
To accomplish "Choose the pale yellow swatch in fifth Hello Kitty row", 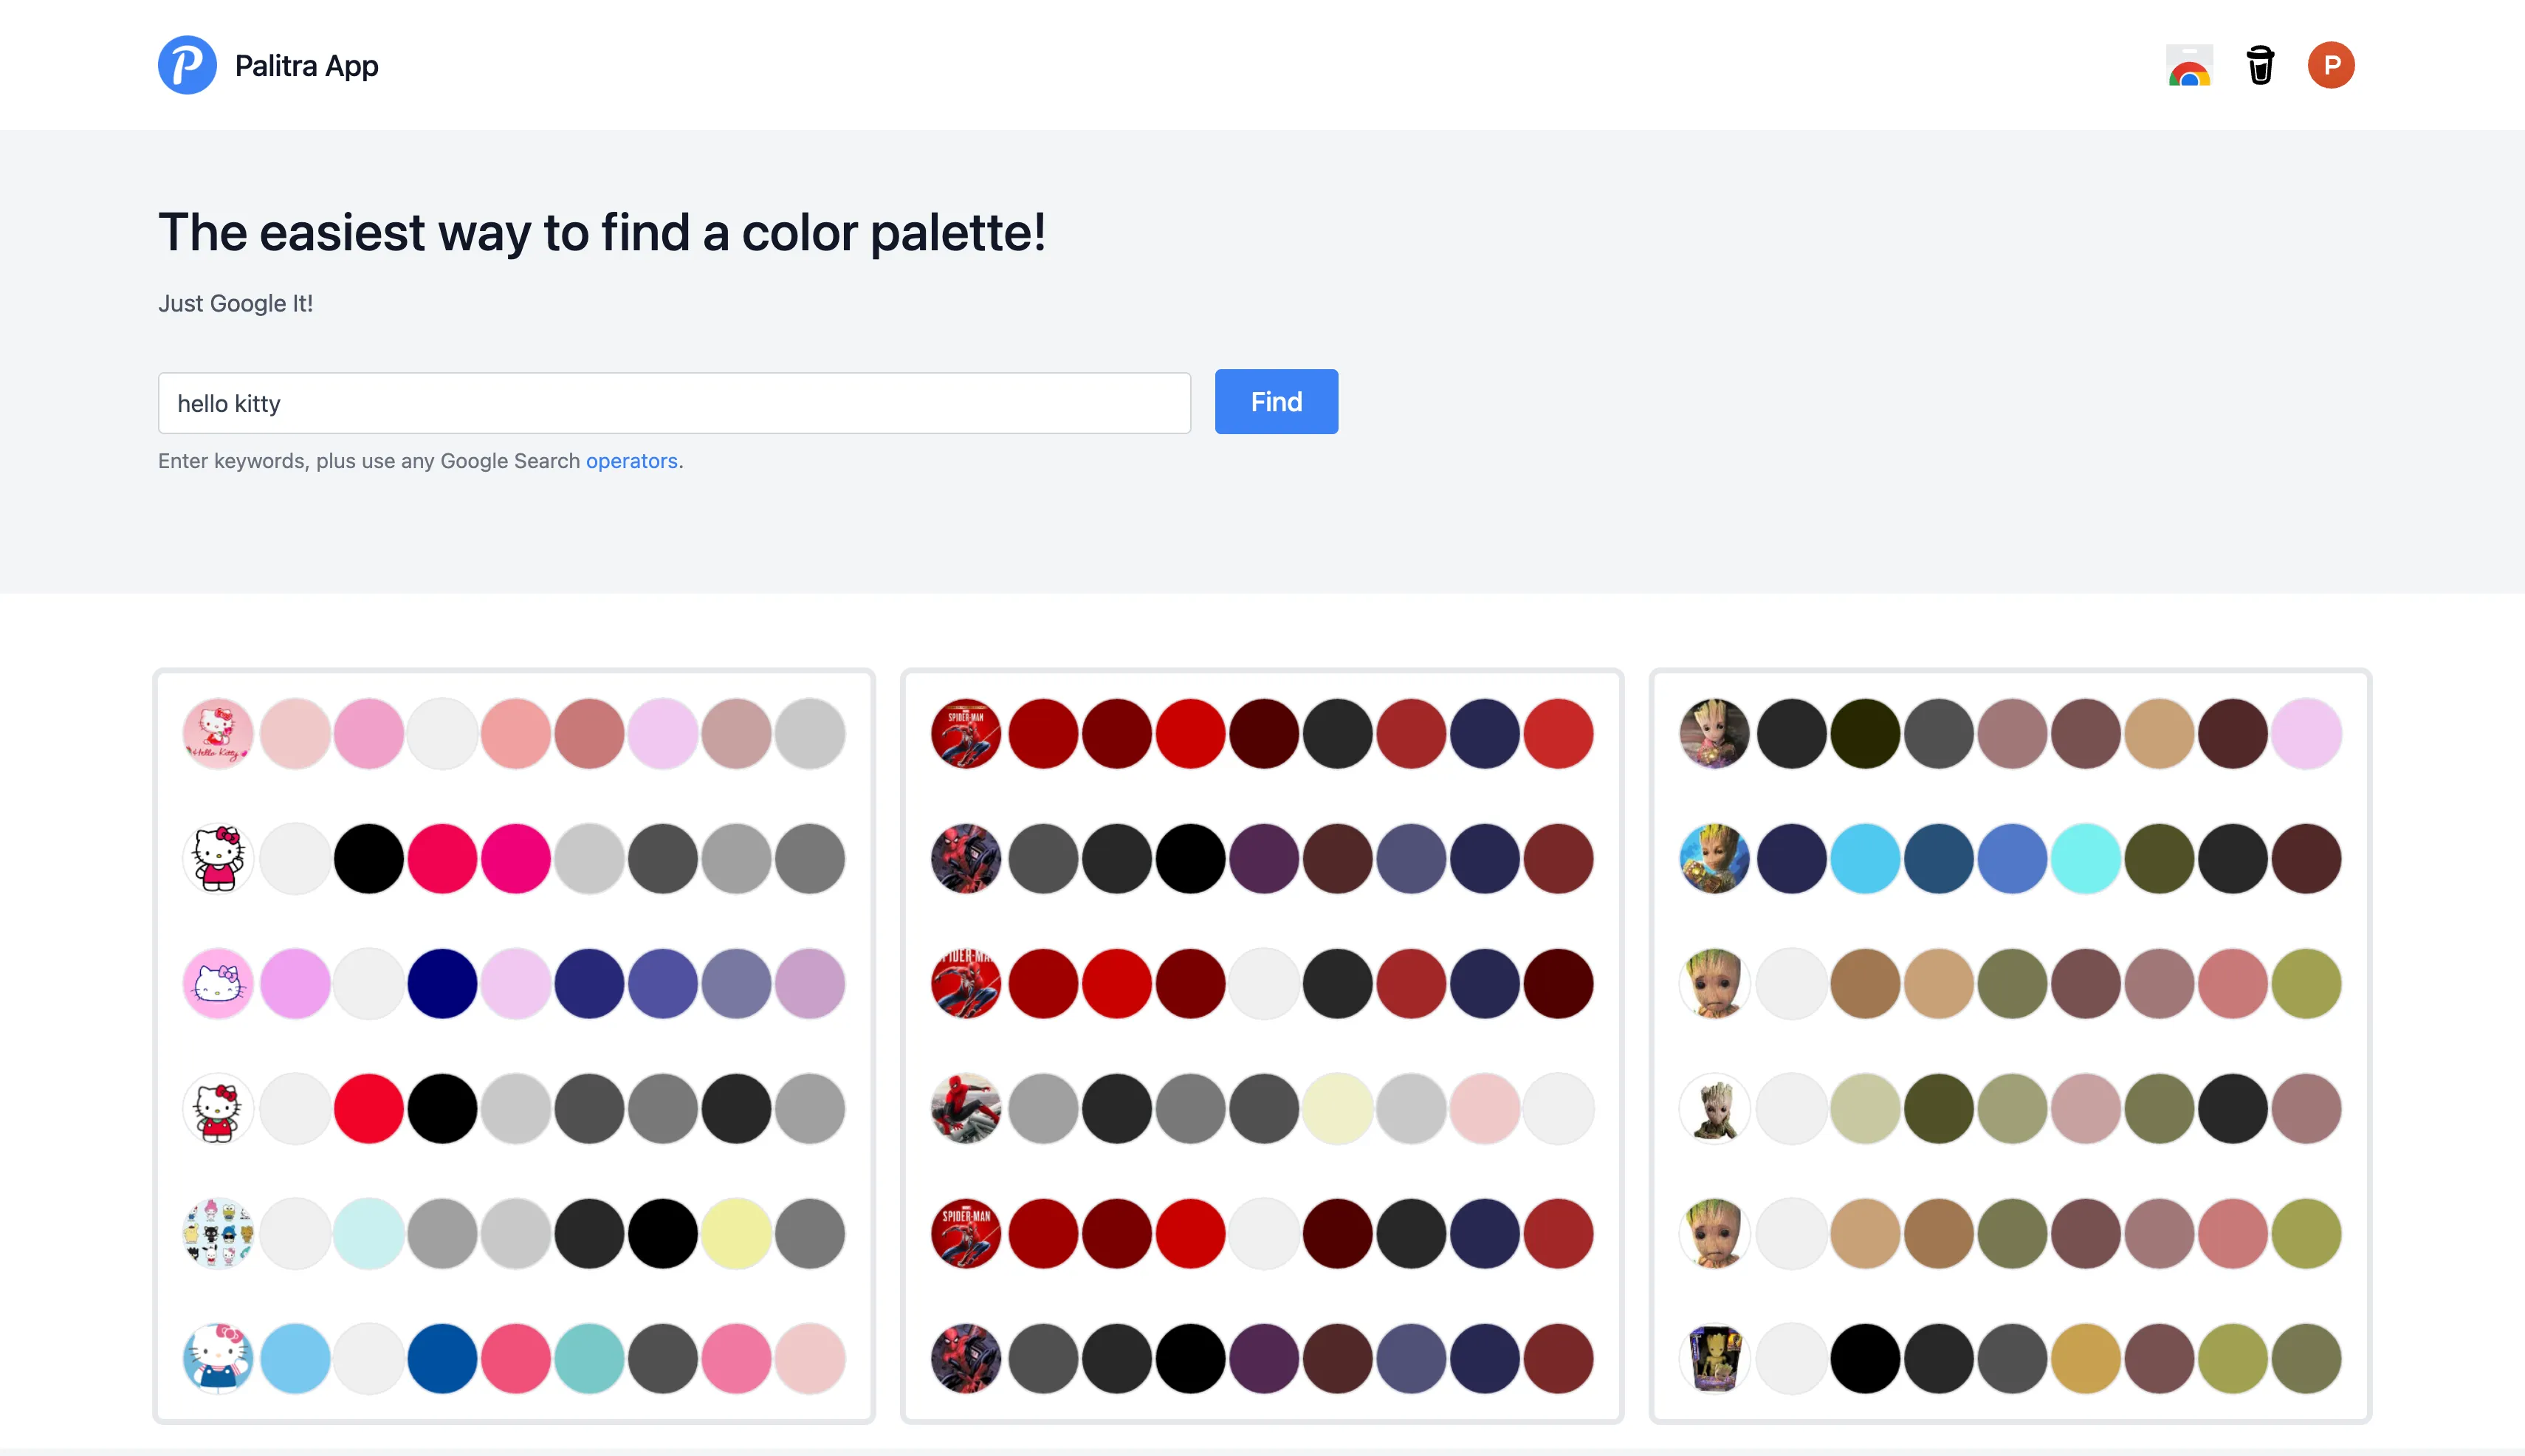I will pyautogui.click(x=736, y=1233).
